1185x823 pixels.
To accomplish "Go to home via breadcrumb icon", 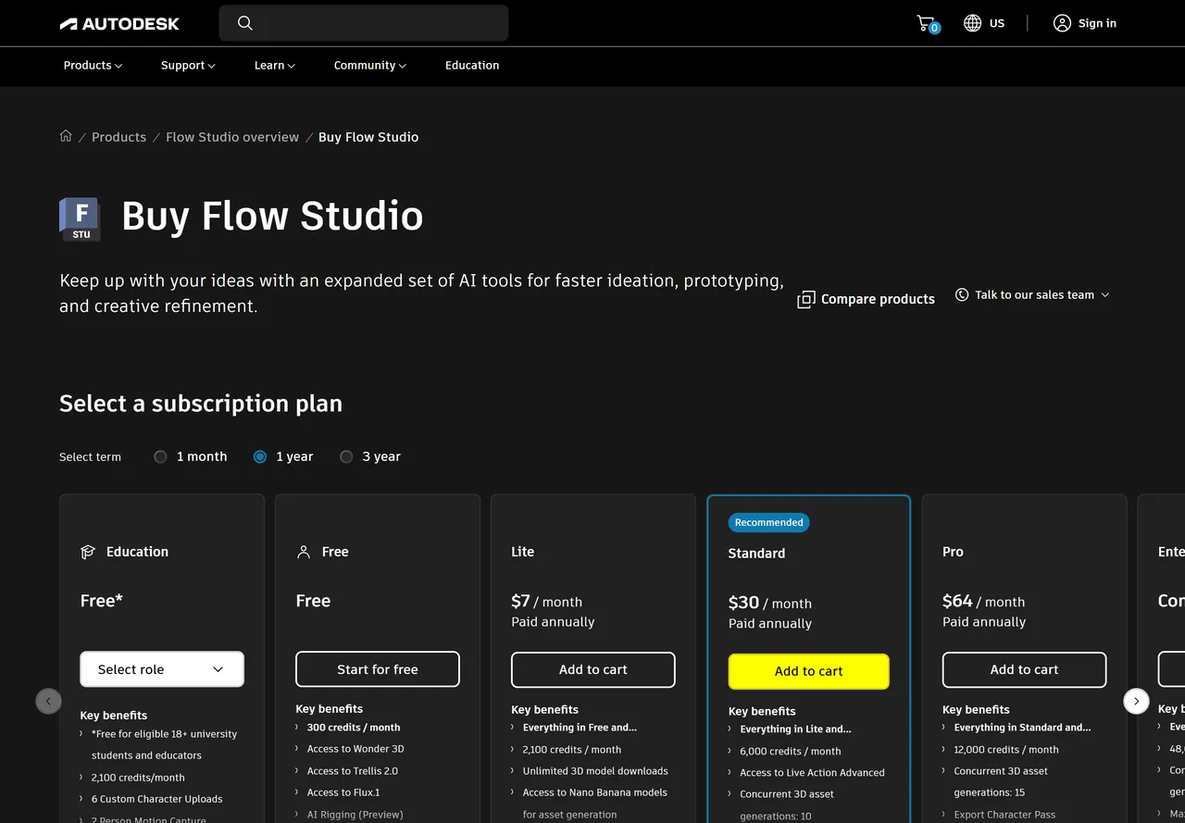I will point(66,136).
